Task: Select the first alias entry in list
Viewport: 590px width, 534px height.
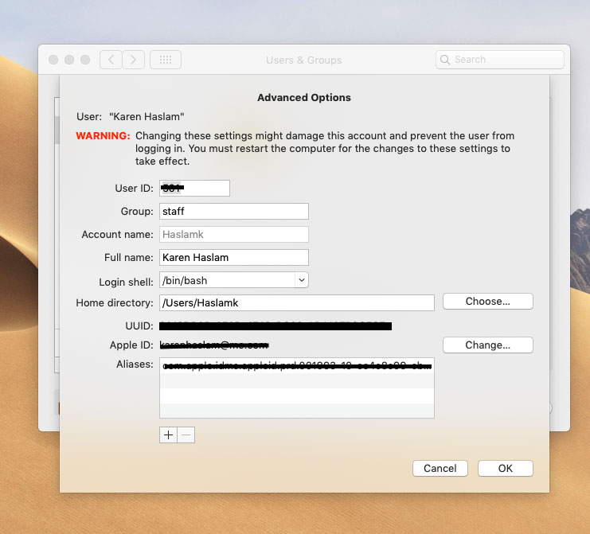Action: (296, 367)
